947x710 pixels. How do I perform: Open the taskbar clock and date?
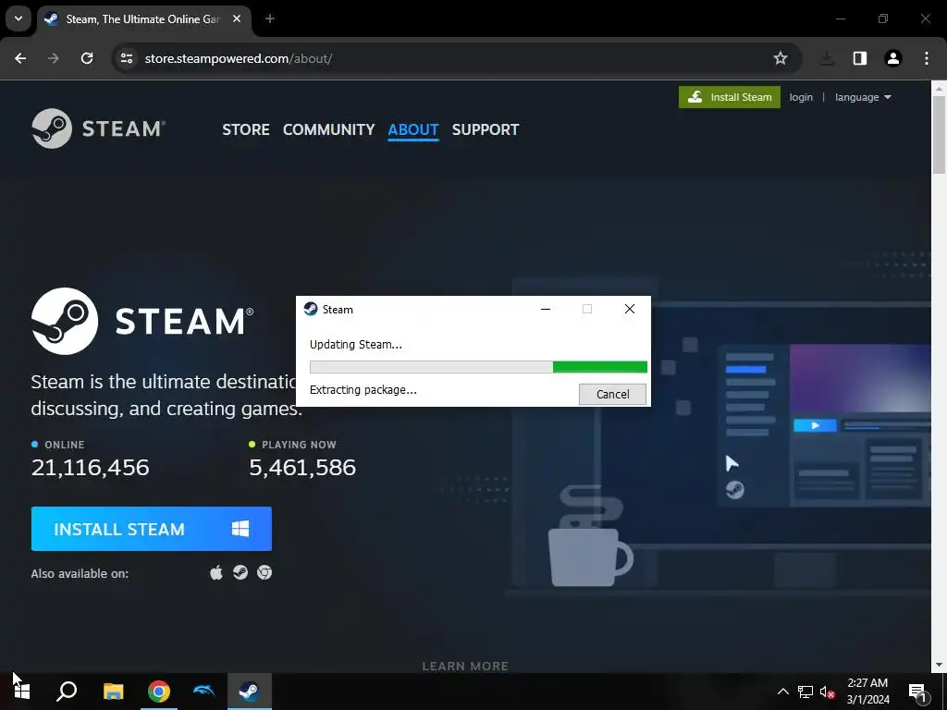pyautogui.click(x=867, y=692)
